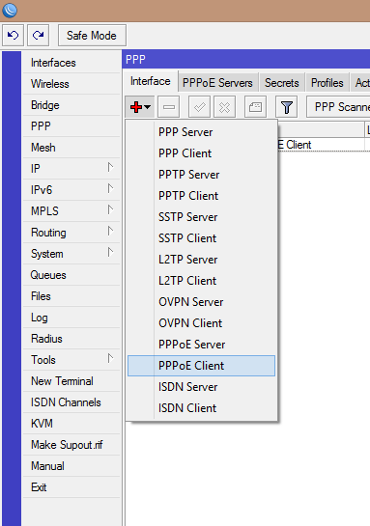370x526 pixels.
Task: Open New Terminal from sidebar
Action: [71, 381]
